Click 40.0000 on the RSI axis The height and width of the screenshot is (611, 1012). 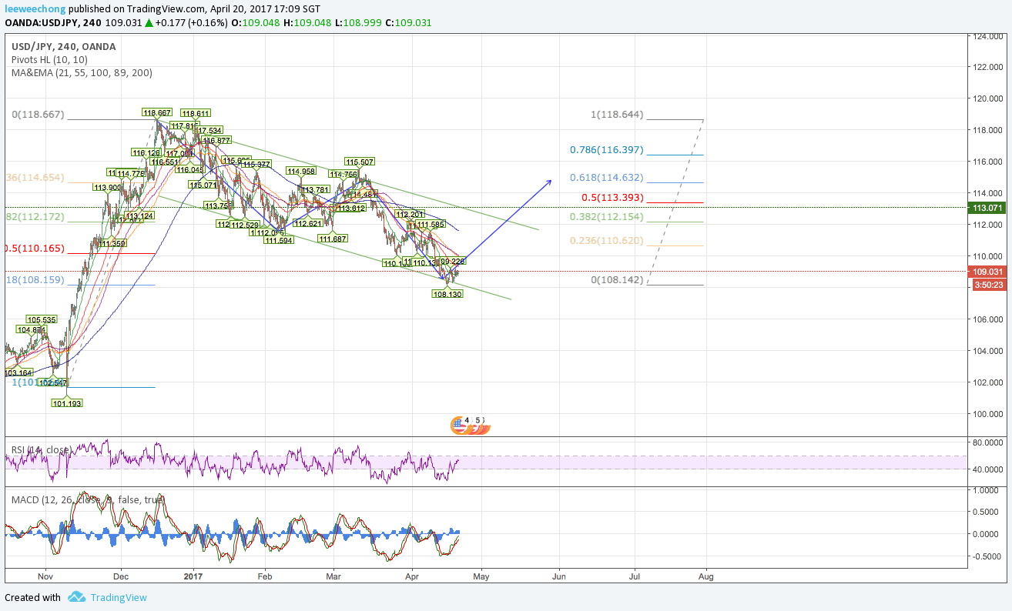987,469
